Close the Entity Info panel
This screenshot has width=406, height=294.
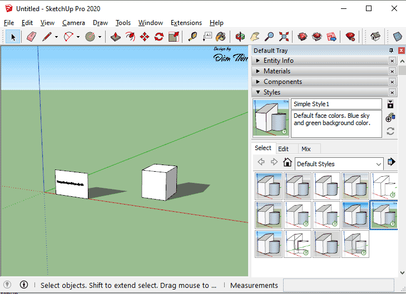click(392, 61)
